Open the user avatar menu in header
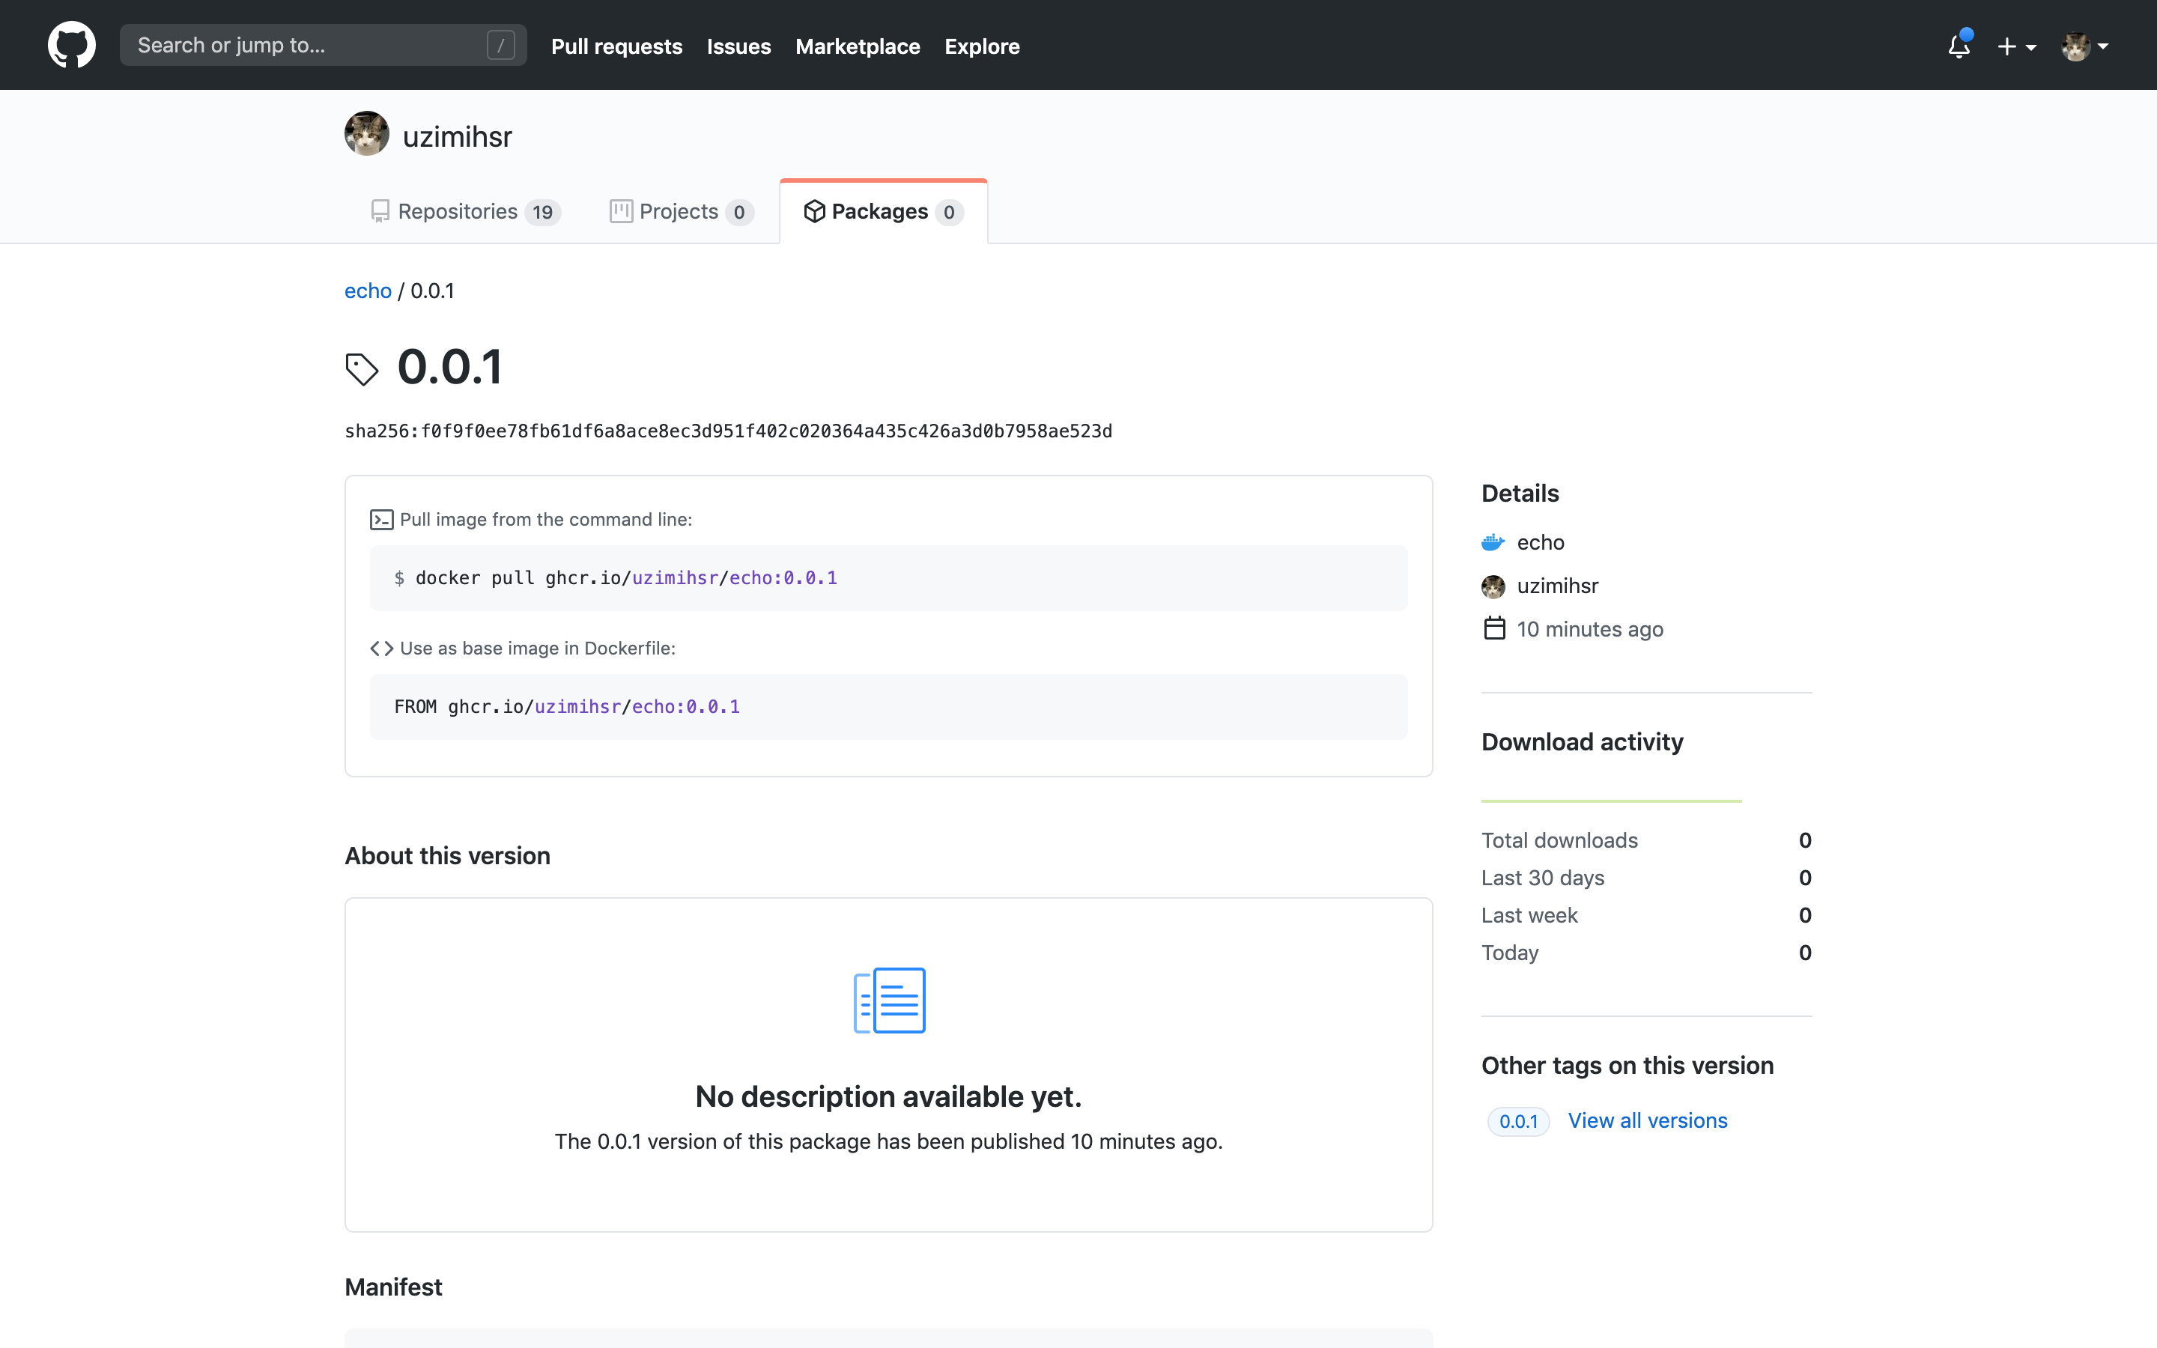The width and height of the screenshot is (2157, 1348). pos(2084,46)
